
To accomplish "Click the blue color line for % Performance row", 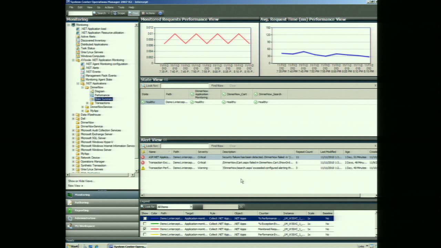I will [x=154, y=218].
